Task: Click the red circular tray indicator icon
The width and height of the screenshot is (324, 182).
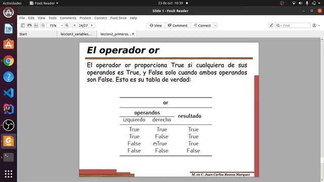Action: 282,3
